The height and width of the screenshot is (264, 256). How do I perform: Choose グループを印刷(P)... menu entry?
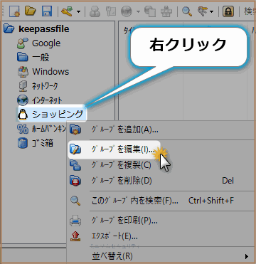[161, 221]
